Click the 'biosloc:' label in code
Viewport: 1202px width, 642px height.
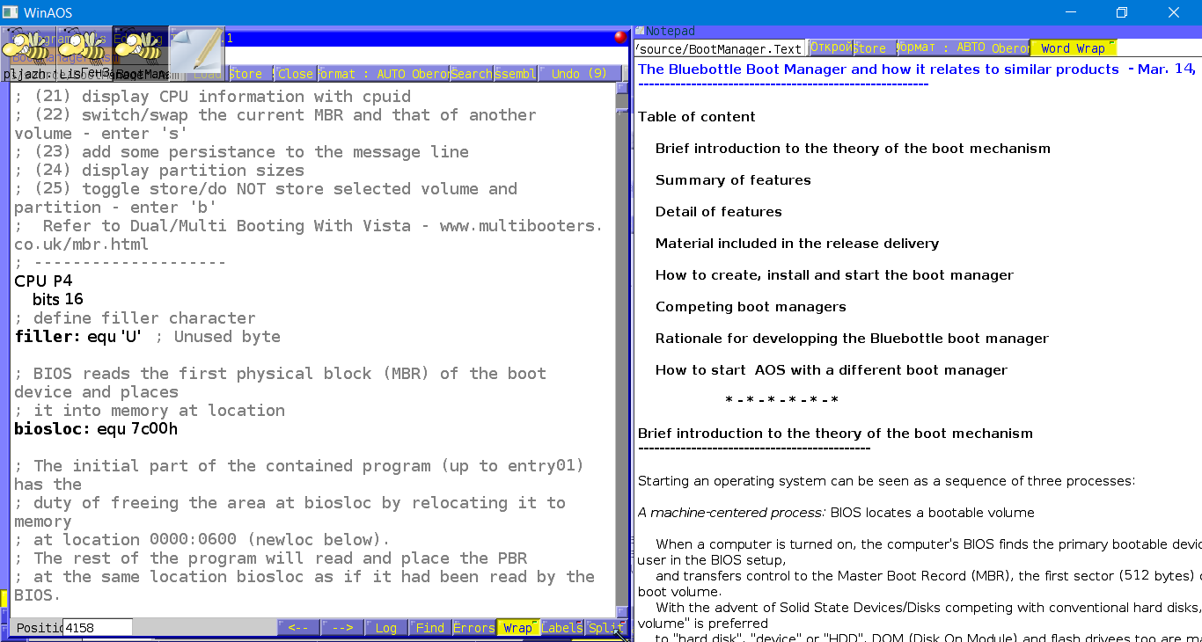[x=53, y=429]
